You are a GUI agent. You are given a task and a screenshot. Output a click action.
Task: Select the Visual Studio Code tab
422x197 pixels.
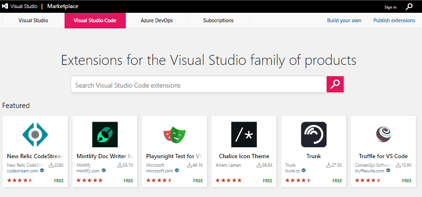(95, 20)
